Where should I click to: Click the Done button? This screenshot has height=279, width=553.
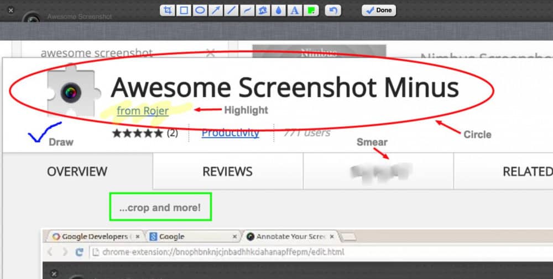click(379, 10)
